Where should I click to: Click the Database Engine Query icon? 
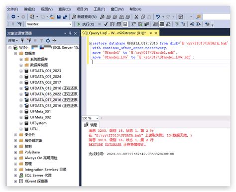[x=102, y=16]
